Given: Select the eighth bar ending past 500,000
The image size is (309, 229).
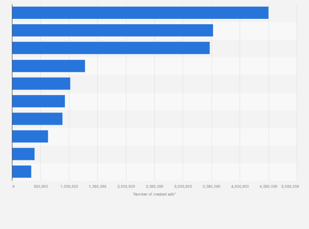Looking at the screenshot, I should (30, 136).
